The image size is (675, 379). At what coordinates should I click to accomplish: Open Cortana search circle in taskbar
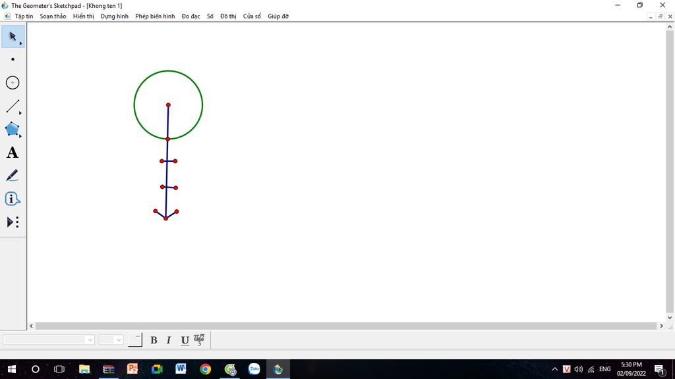pyautogui.click(x=36, y=369)
